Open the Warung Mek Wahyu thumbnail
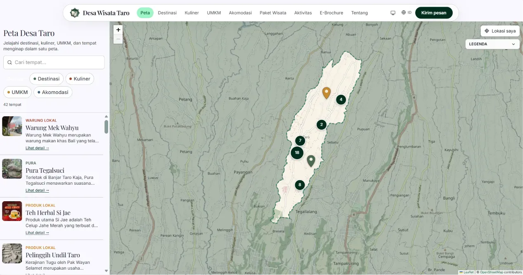The image size is (523, 275). [x=12, y=126]
